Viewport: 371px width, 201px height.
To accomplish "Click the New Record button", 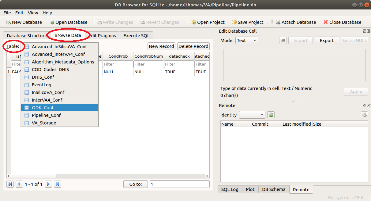I will [161, 46].
